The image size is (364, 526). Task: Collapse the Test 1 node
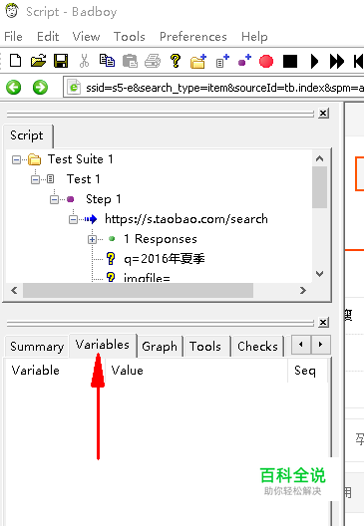(x=35, y=179)
